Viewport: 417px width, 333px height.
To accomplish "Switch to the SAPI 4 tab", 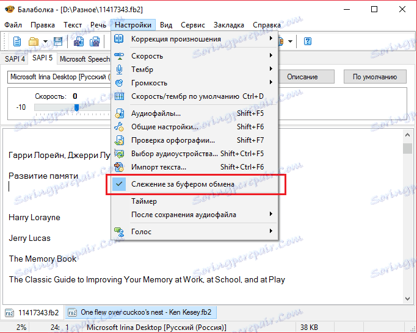I will pyautogui.click(x=15, y=59).
